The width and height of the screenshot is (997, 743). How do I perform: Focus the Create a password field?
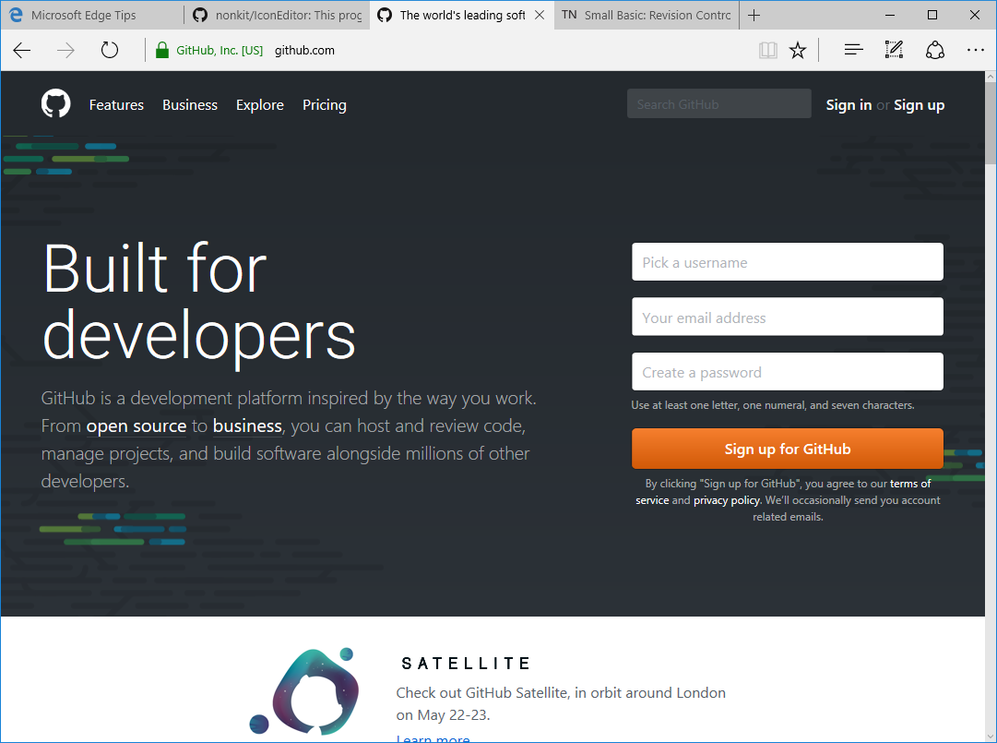point(787,371)
